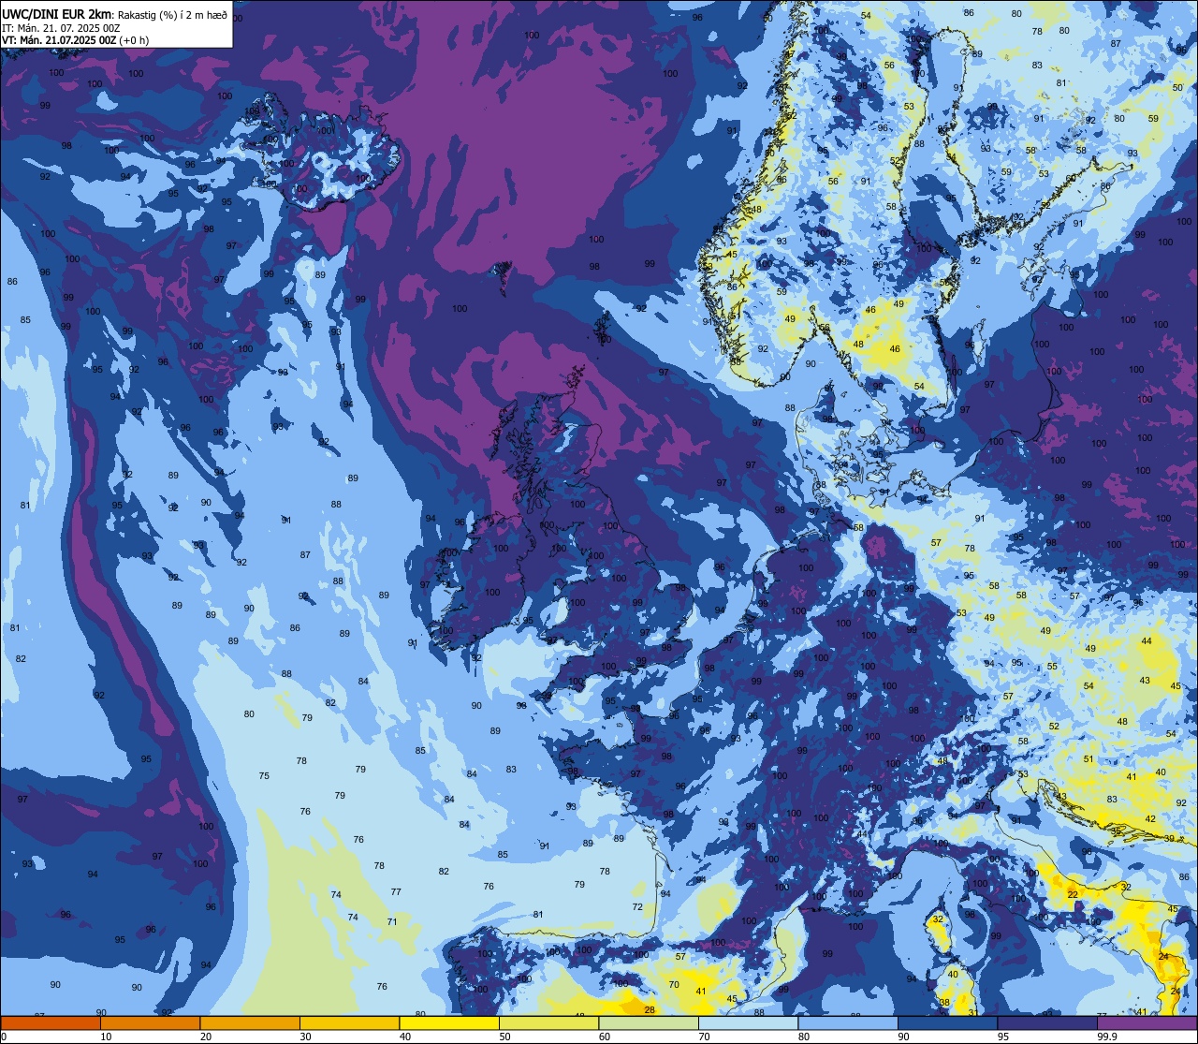Viewport: 1198px width, 1044px height.
Task: Click the legend swatch below 10 percent
Action: coord(51,1022)
